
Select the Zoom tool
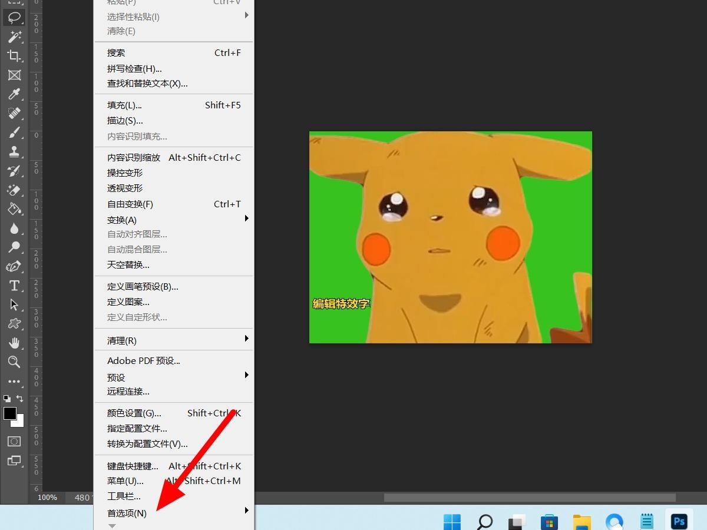click(x=15, y=362)
